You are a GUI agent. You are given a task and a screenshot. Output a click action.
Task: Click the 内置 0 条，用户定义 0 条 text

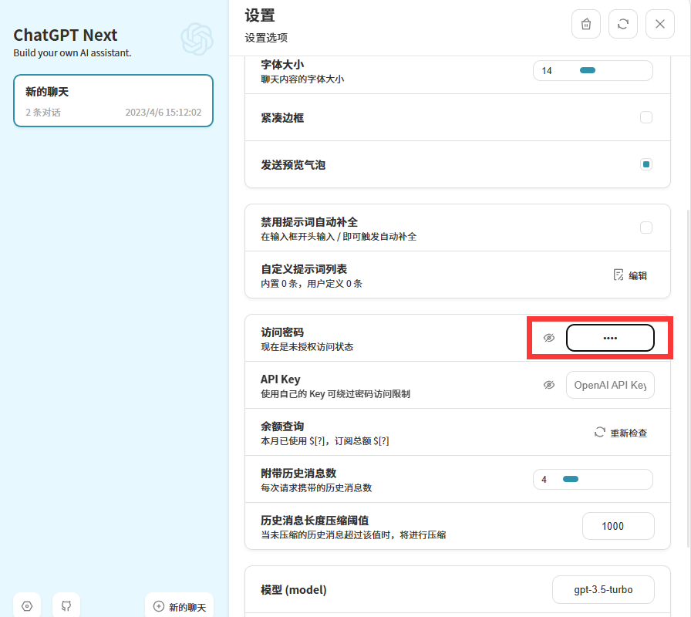click(312, 283)
